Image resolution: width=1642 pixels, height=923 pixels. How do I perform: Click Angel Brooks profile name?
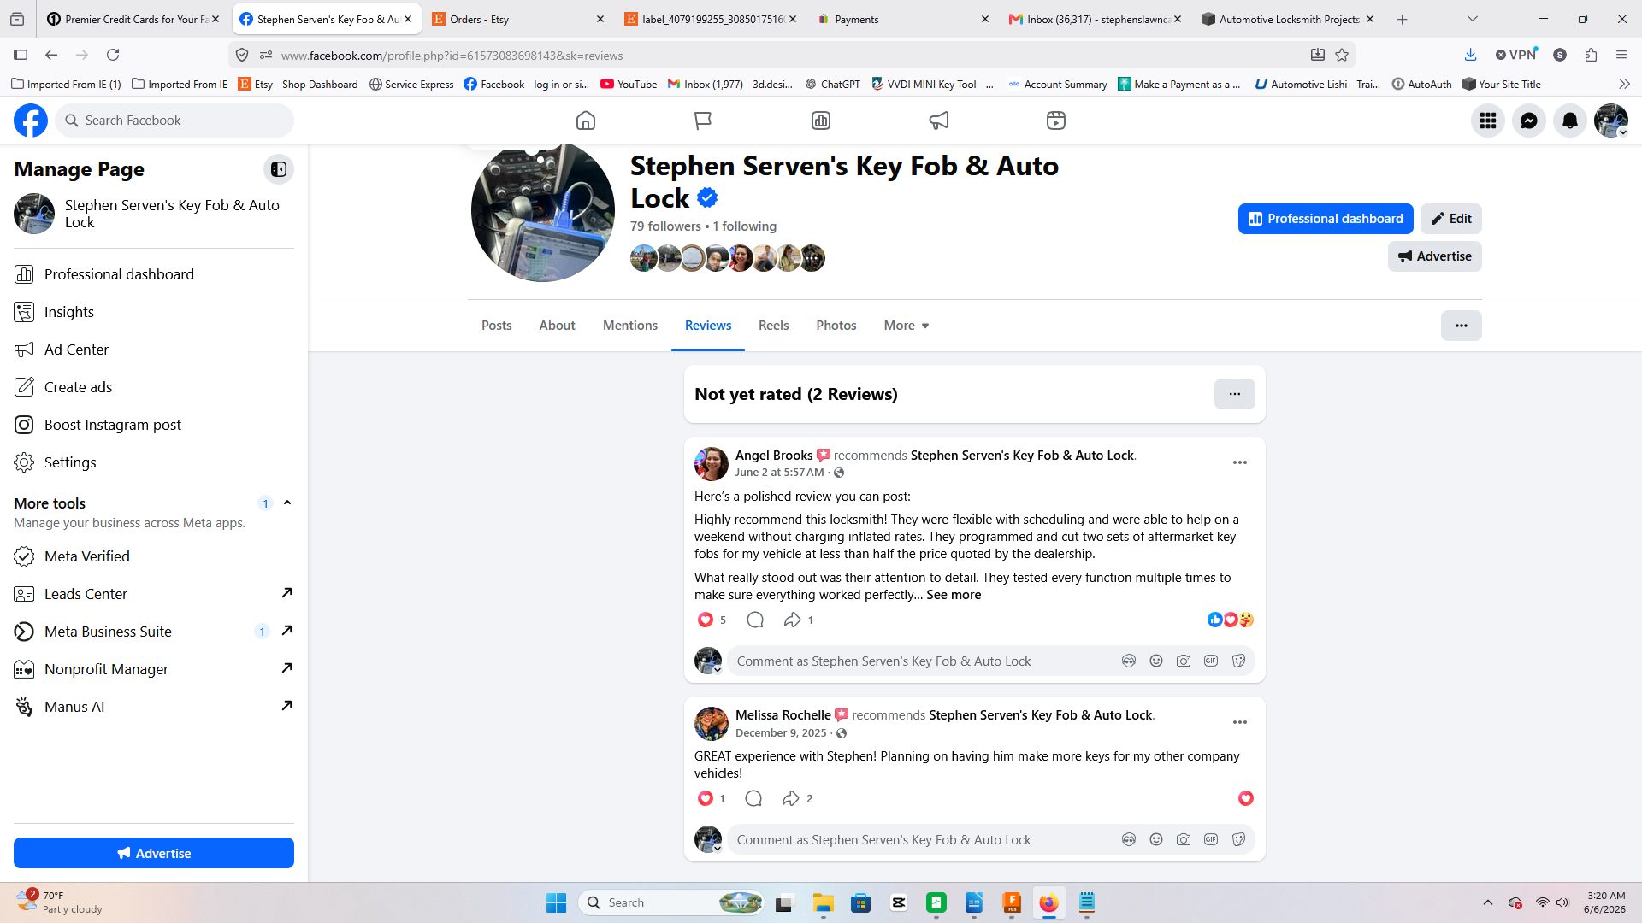[774, 456]
